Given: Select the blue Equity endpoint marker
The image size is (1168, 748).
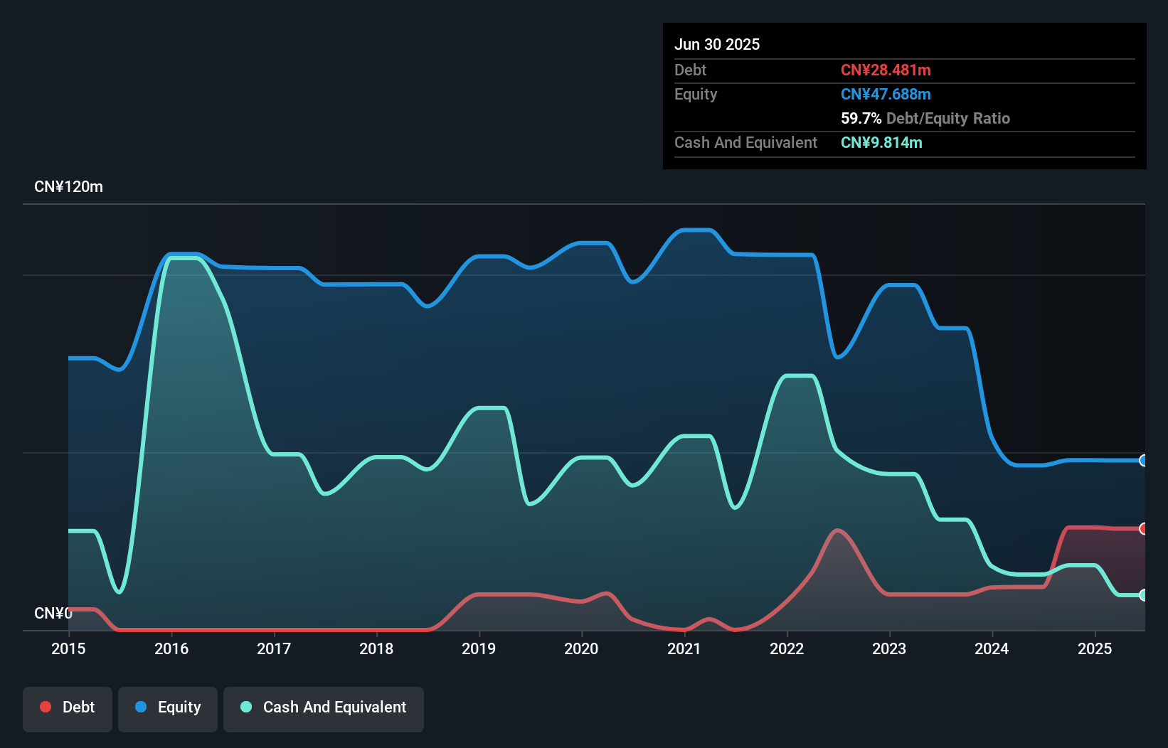Looking at the screenshot, I should (x=1143, y=461).
